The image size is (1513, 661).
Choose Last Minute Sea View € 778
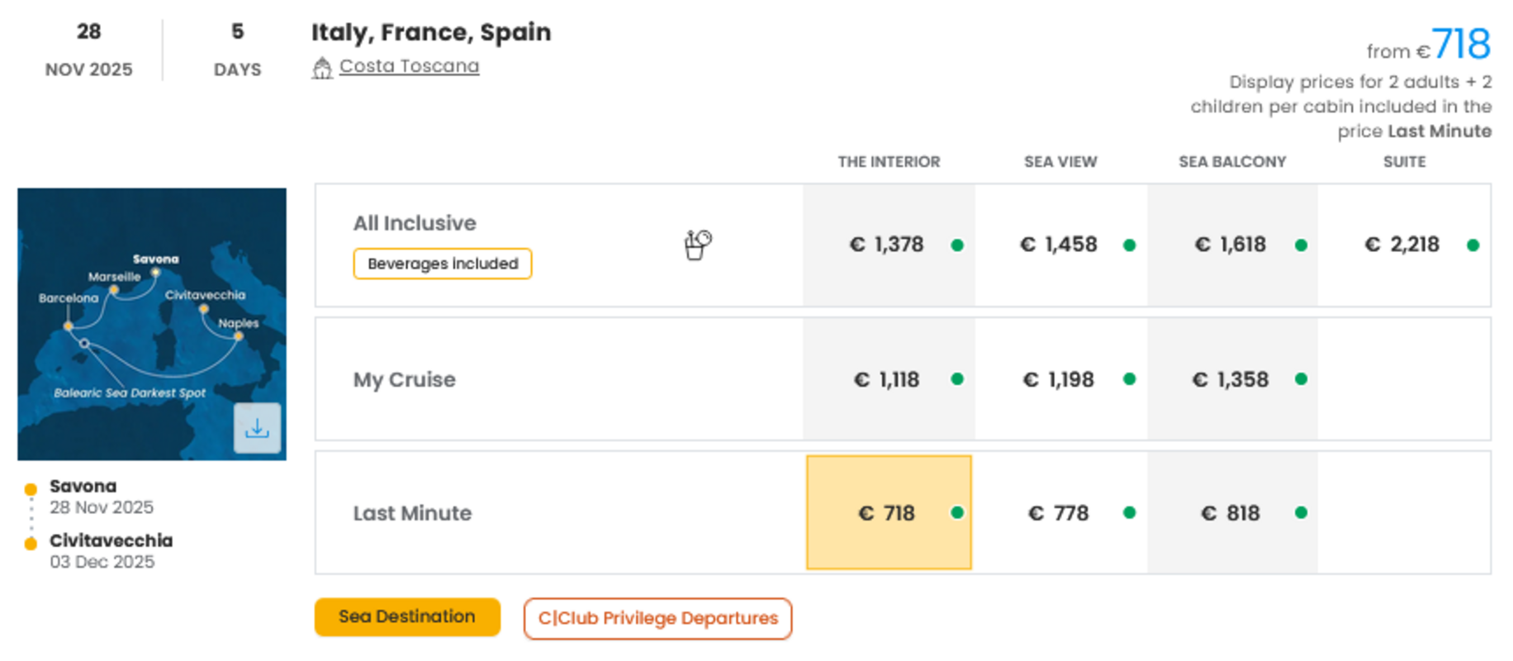1060,513
